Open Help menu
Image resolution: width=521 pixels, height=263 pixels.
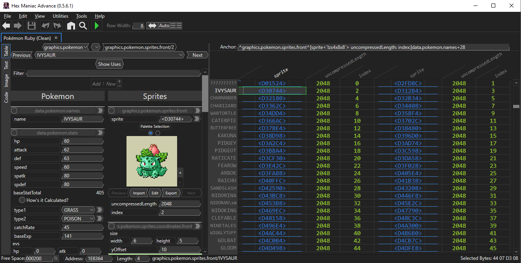100,16
